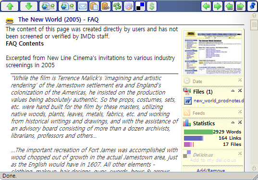Click the blue 164 Links bar

pyautogui.click(x=194, y=138)
